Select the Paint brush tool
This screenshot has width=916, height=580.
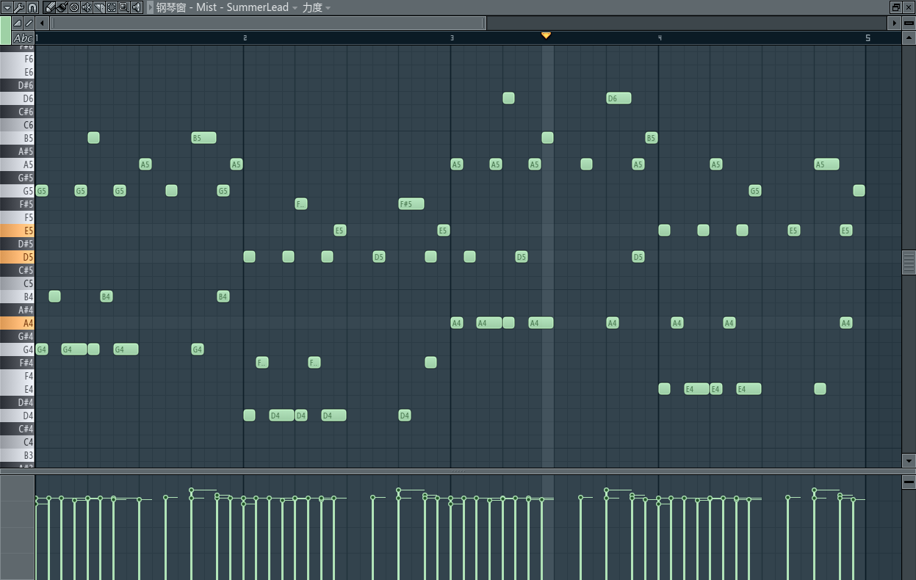click(x=62, y=7)
